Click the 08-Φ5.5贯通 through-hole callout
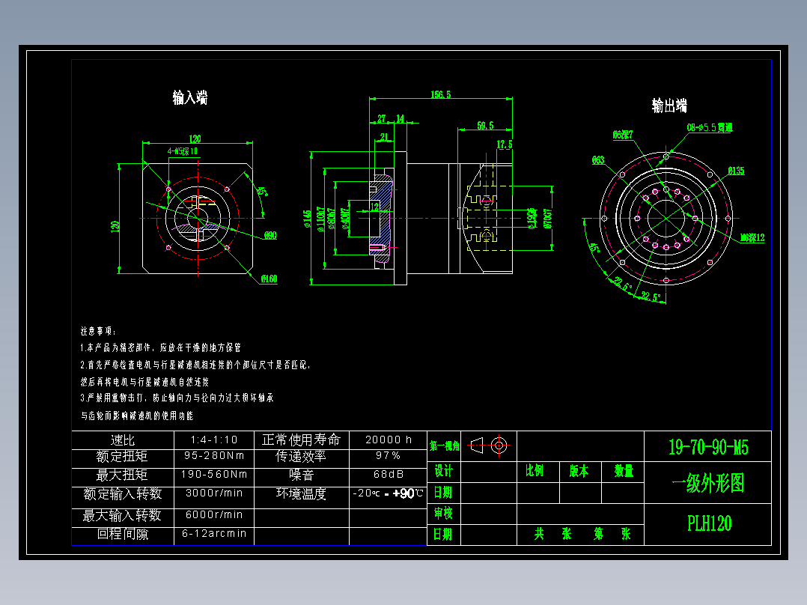Image resolution: width=807 pixels, height=605 pixels. (711, 127)
